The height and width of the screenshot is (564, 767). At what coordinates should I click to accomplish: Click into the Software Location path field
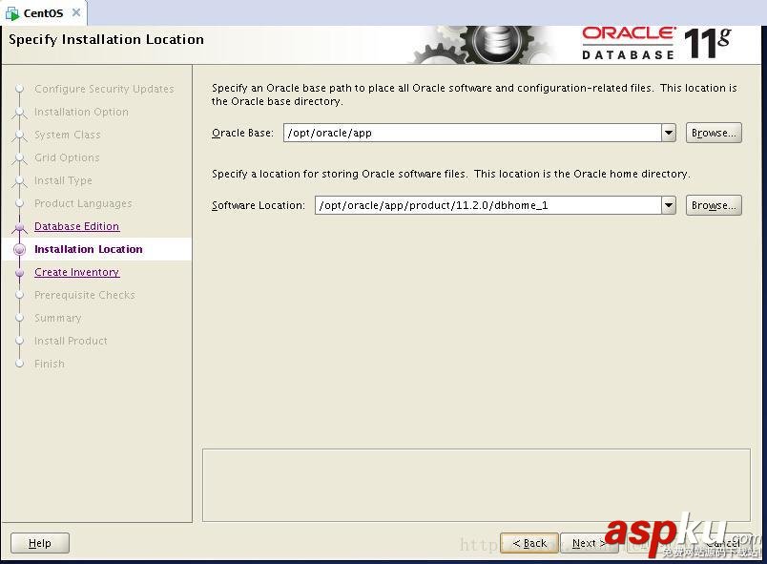[487, 205]
